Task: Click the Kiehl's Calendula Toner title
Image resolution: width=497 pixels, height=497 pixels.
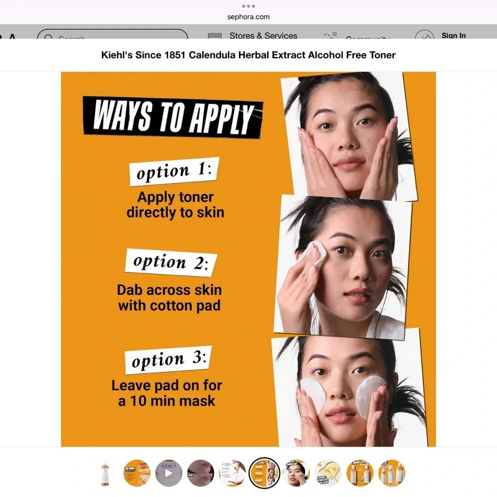Action: pos(248,55)
